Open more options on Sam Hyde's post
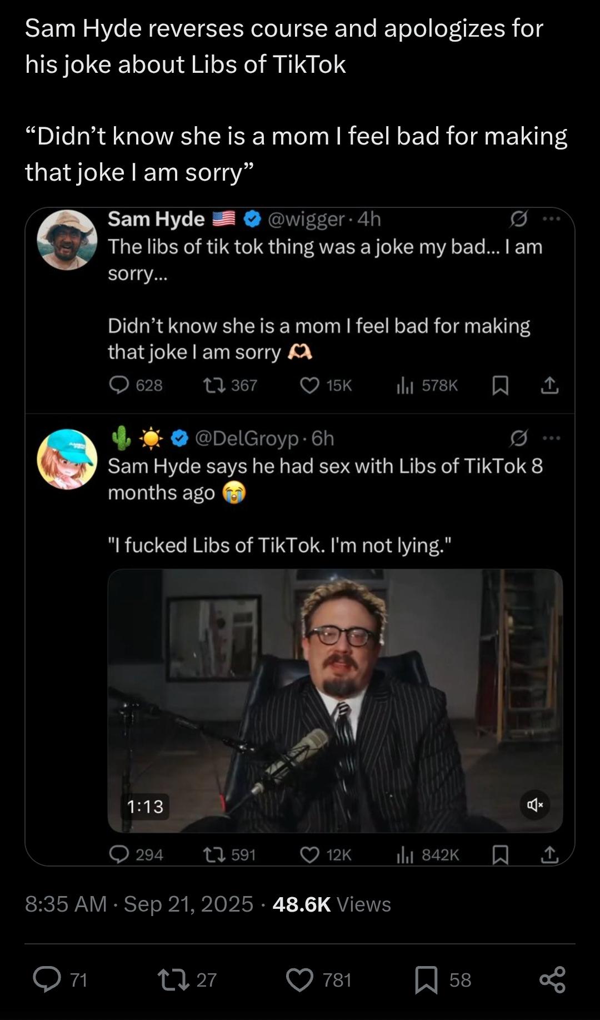 (x=551, y=219)
